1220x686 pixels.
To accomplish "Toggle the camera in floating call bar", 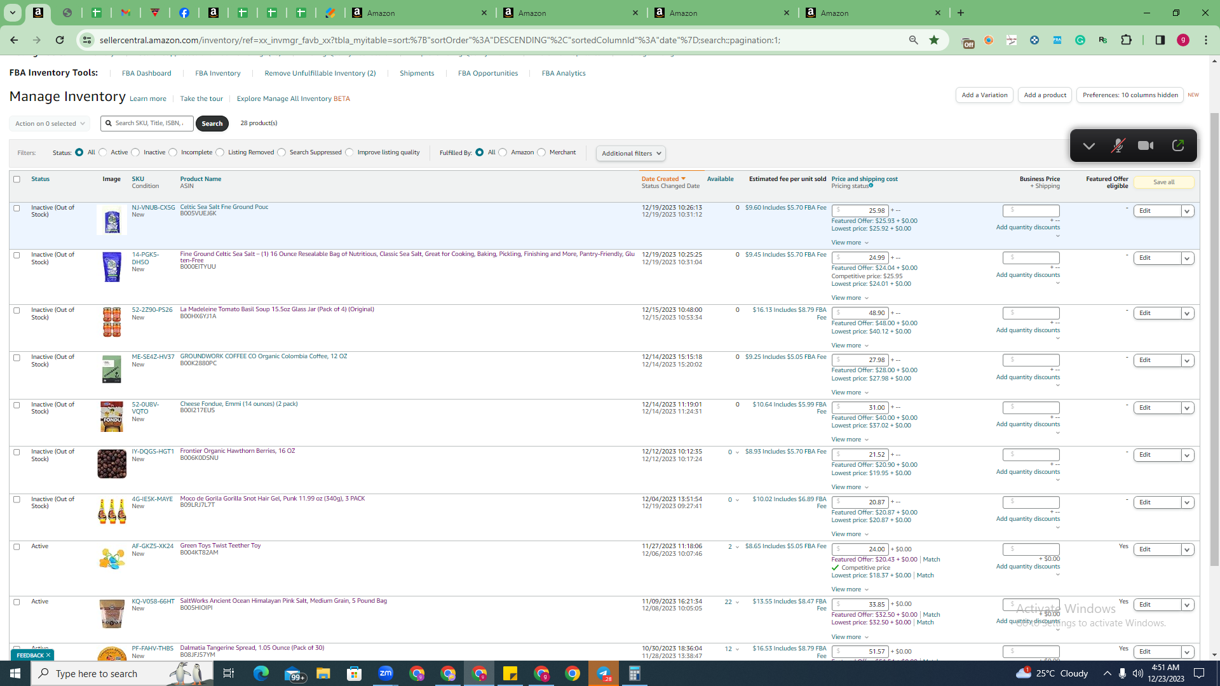I will [1146, 146].
